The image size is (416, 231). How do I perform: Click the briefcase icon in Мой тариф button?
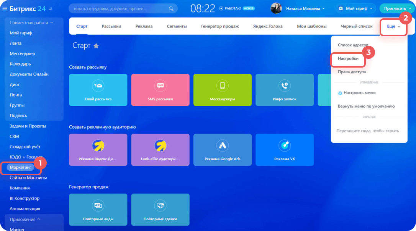point(341,9)
